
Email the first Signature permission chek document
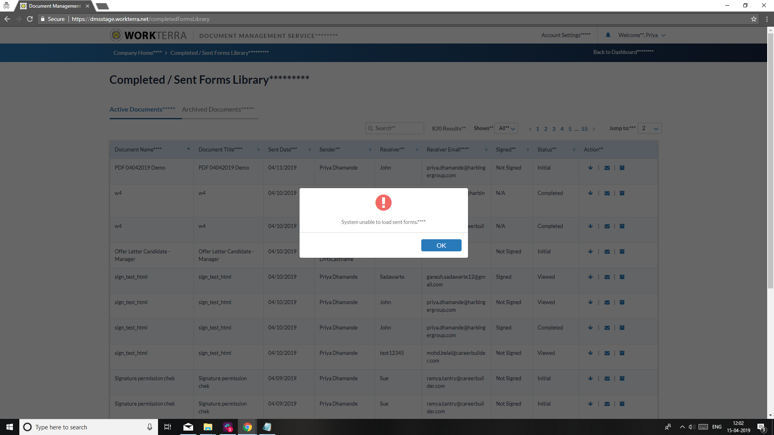point(607,379)
